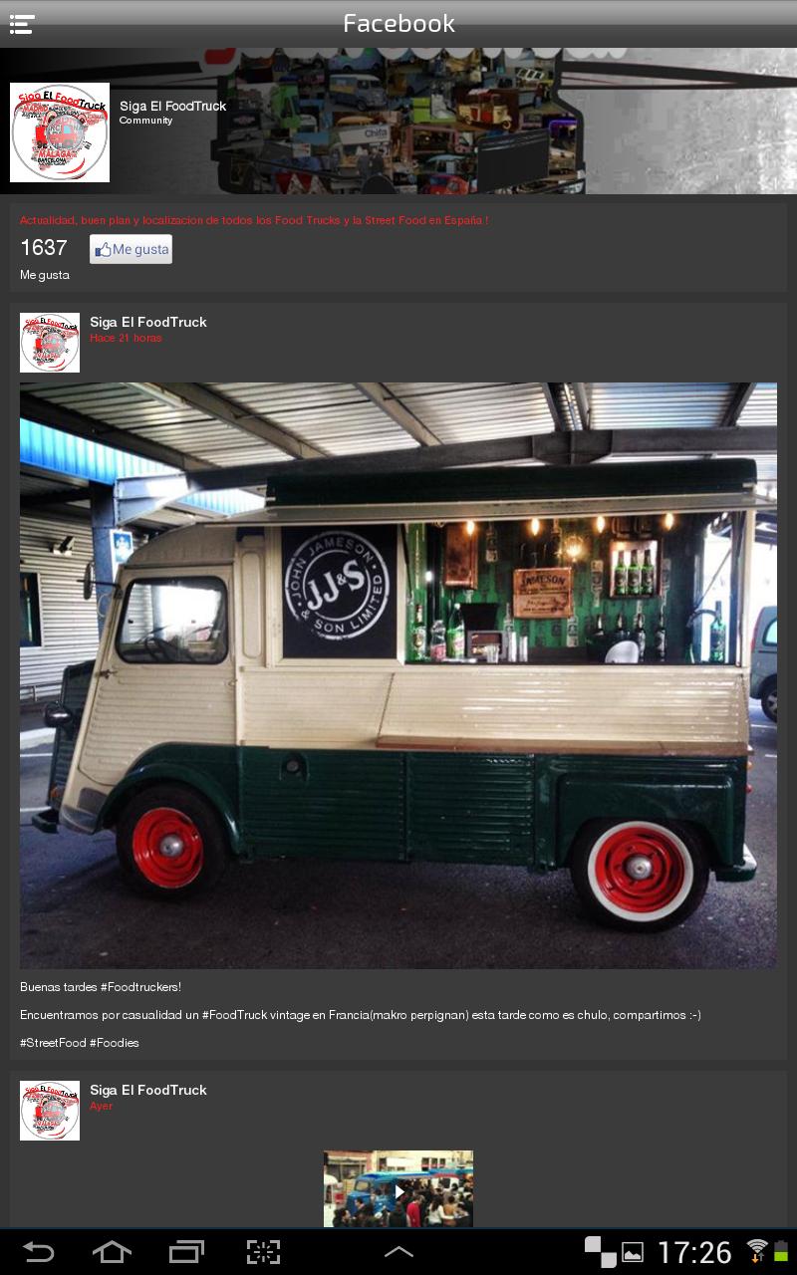Open the hamburger menu in the header

(x=22, y=24)
